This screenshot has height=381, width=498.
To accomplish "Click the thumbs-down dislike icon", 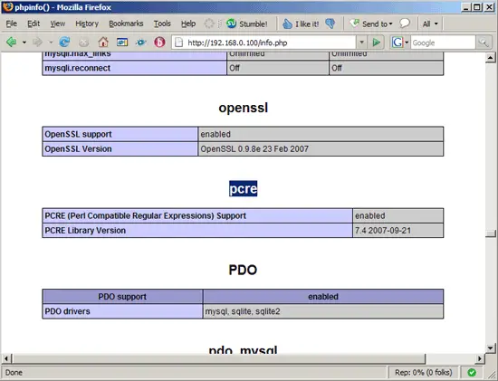I will pyautogui.click(x=330, y=24).
